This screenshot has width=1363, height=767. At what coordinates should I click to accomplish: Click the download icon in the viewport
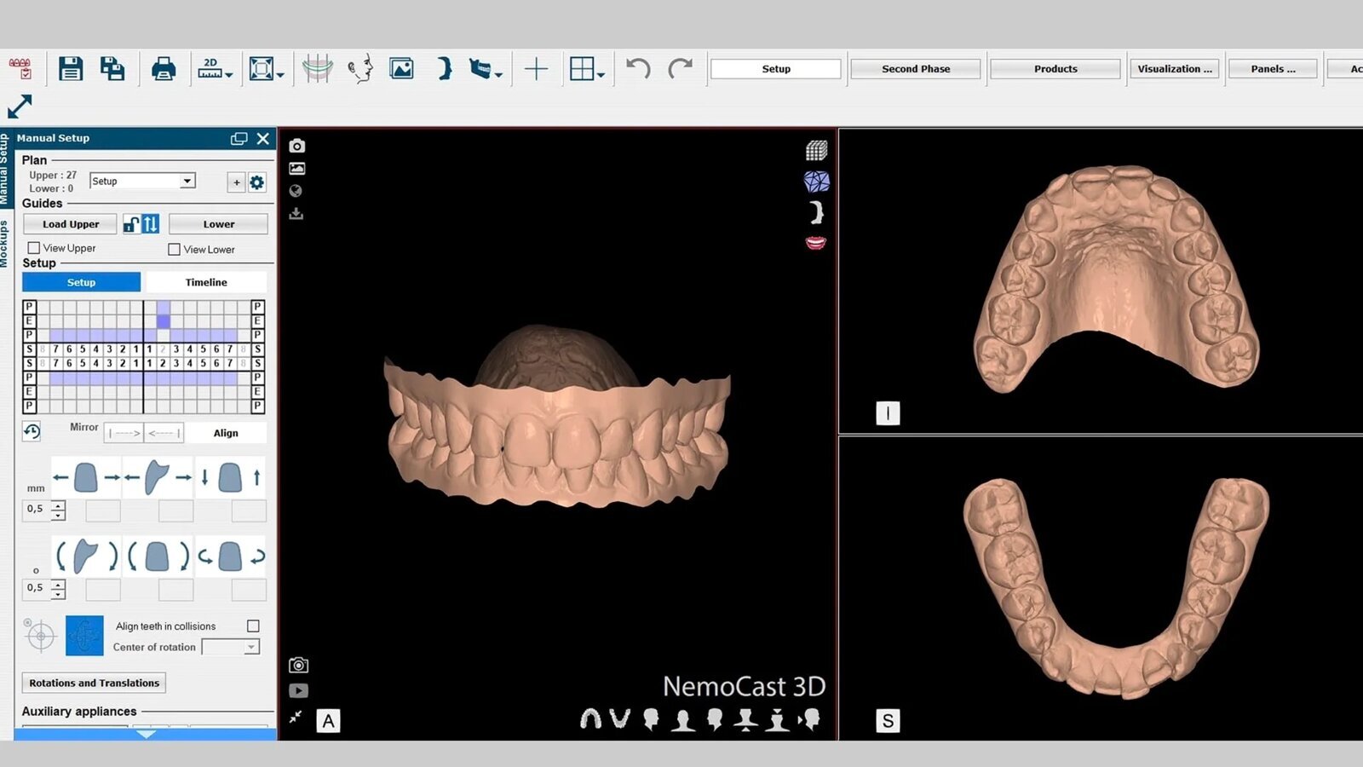click(x=296, y=213)
